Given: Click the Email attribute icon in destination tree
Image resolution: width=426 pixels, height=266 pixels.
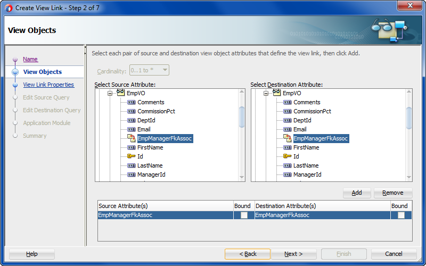Looking at the screenshot, I should (287, 129).
